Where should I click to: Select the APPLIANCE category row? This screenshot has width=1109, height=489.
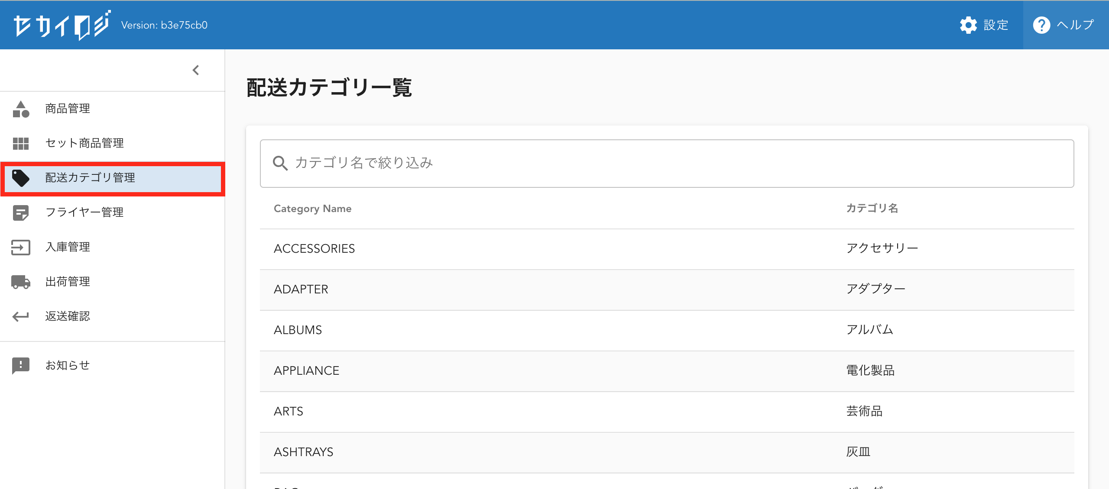[x=667, y=371]
